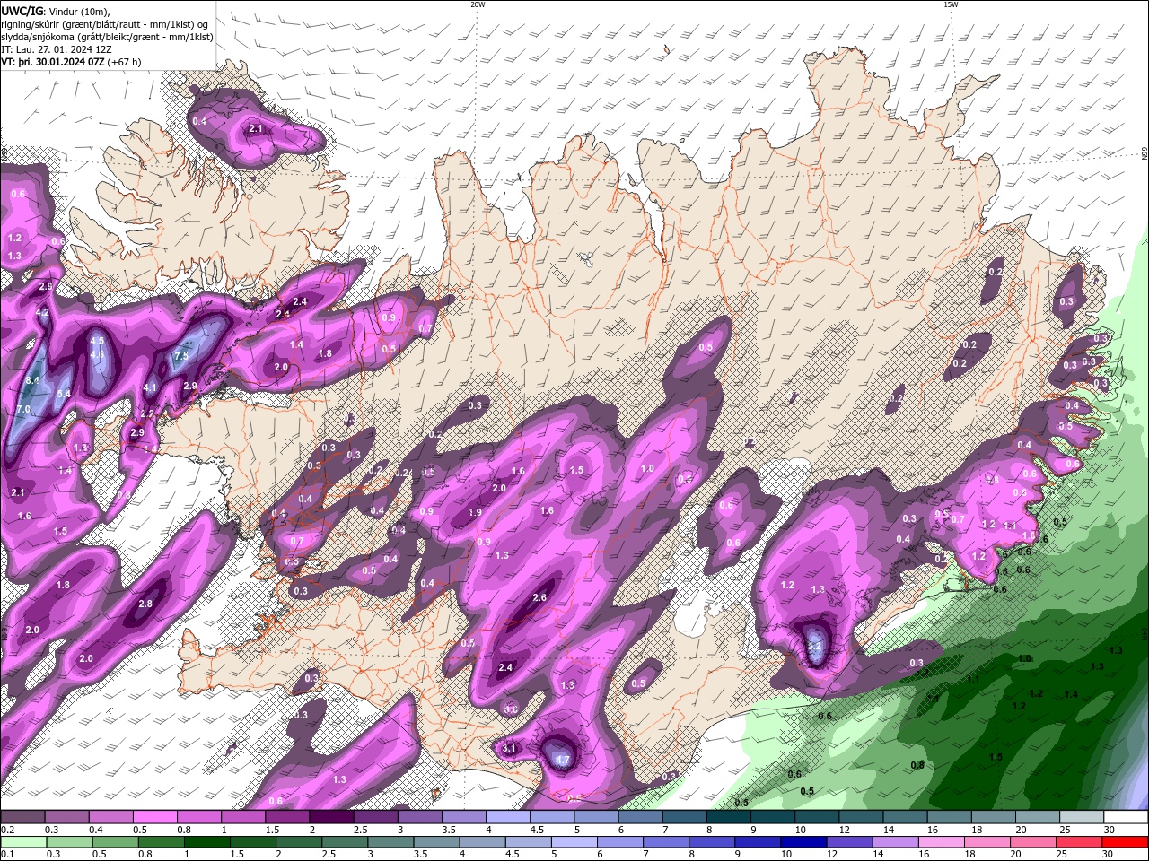
Task: Click the 'slydda/snjókoma' legend description line
Action: 107,37
